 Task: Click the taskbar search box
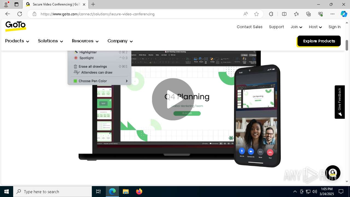[52, 192]
